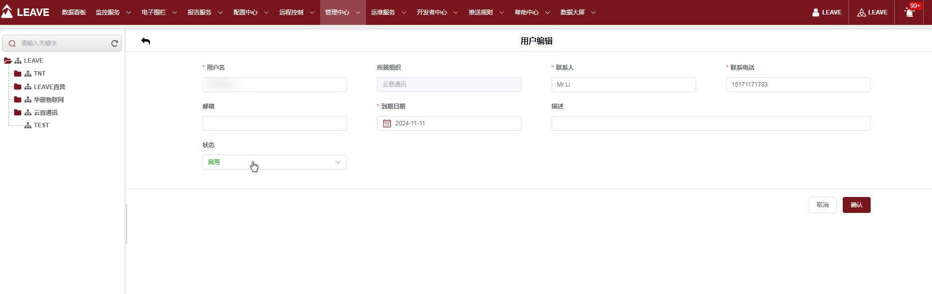Click the 联系电话 phone input field
The image size is (932, 294).
point(798,85)
